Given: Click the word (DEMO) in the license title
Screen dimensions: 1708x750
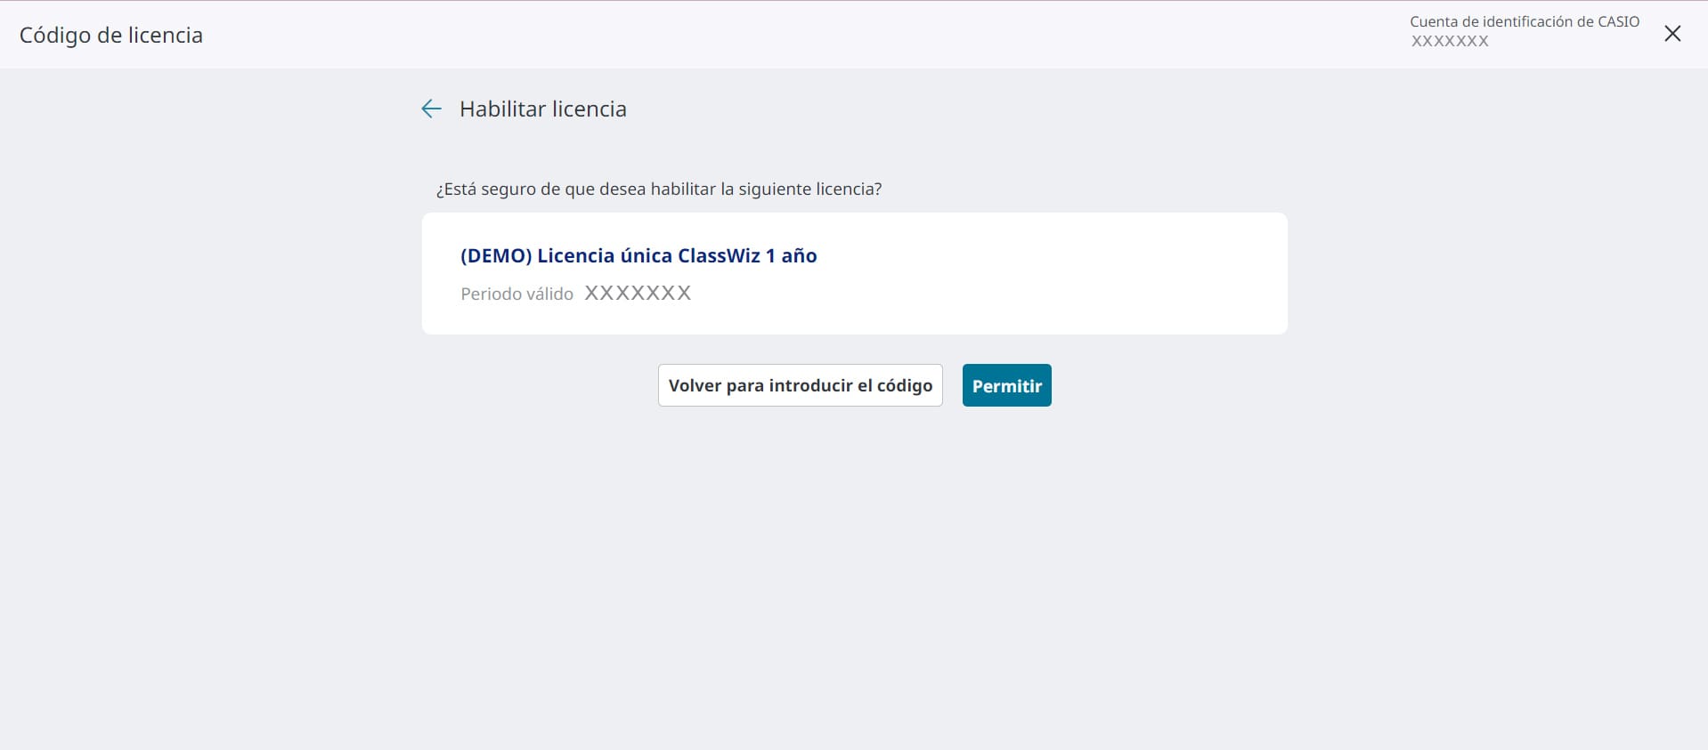Looking at the screenshot, I should pos(496,255).
